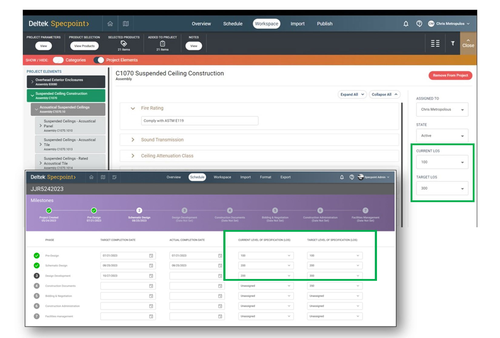Click the help question mark icon
Image resolution: width=500 pixels, height=338 pixels.
[x=419, y=24]
